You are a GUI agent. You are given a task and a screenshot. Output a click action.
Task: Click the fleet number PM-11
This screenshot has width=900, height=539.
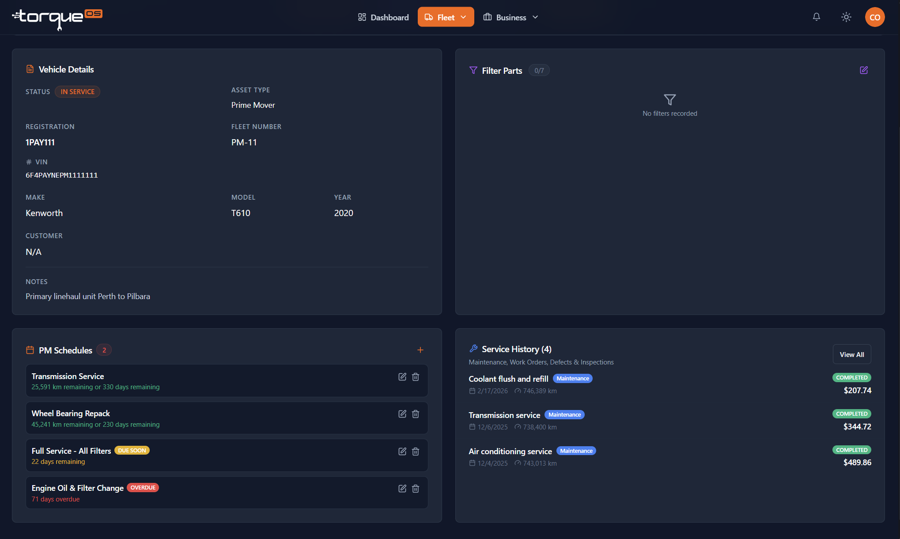point(244,142)
